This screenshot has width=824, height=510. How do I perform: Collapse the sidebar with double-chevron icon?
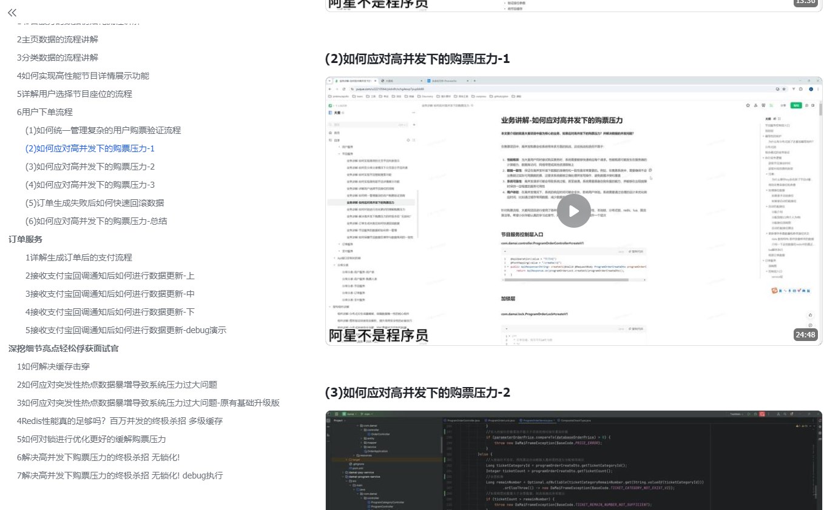tap(12, 12)
